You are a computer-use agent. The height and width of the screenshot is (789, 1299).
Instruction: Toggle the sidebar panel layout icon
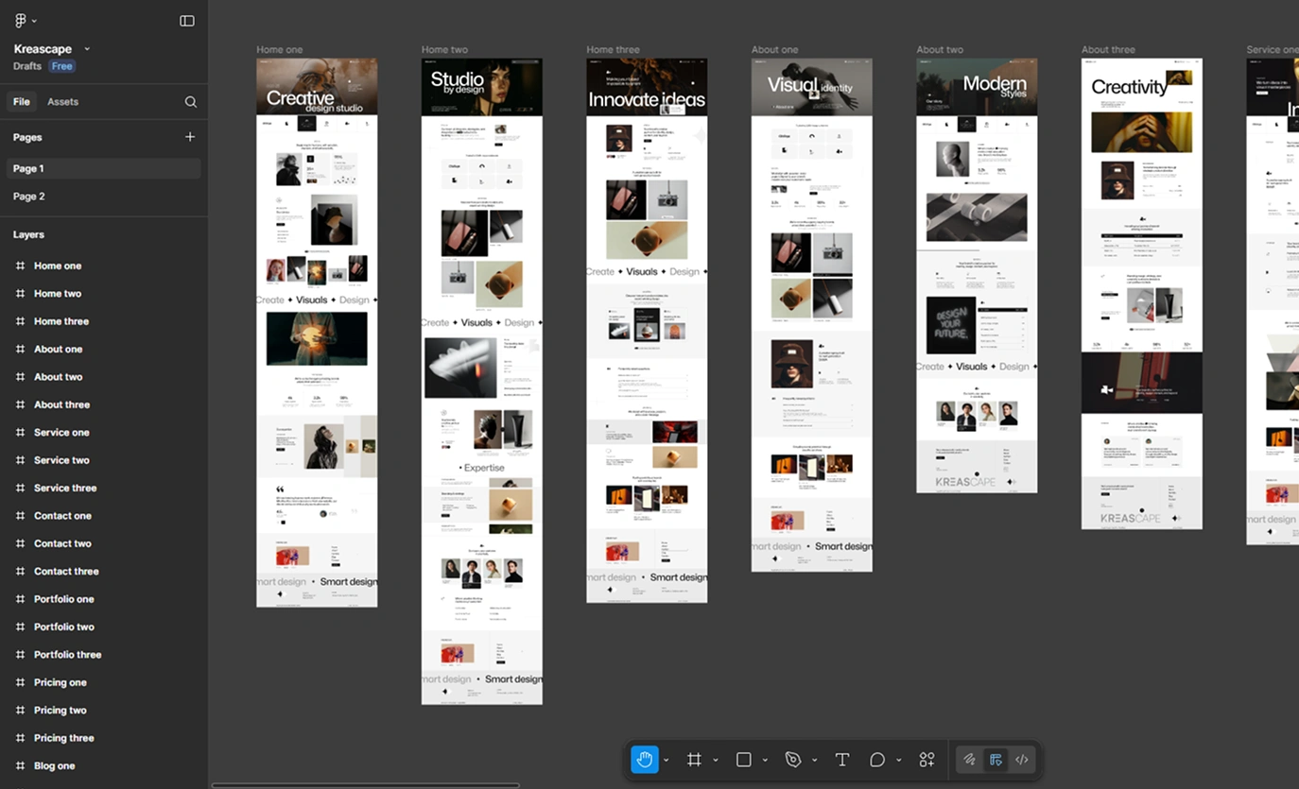pyautogui.click(x=187, y=21)
